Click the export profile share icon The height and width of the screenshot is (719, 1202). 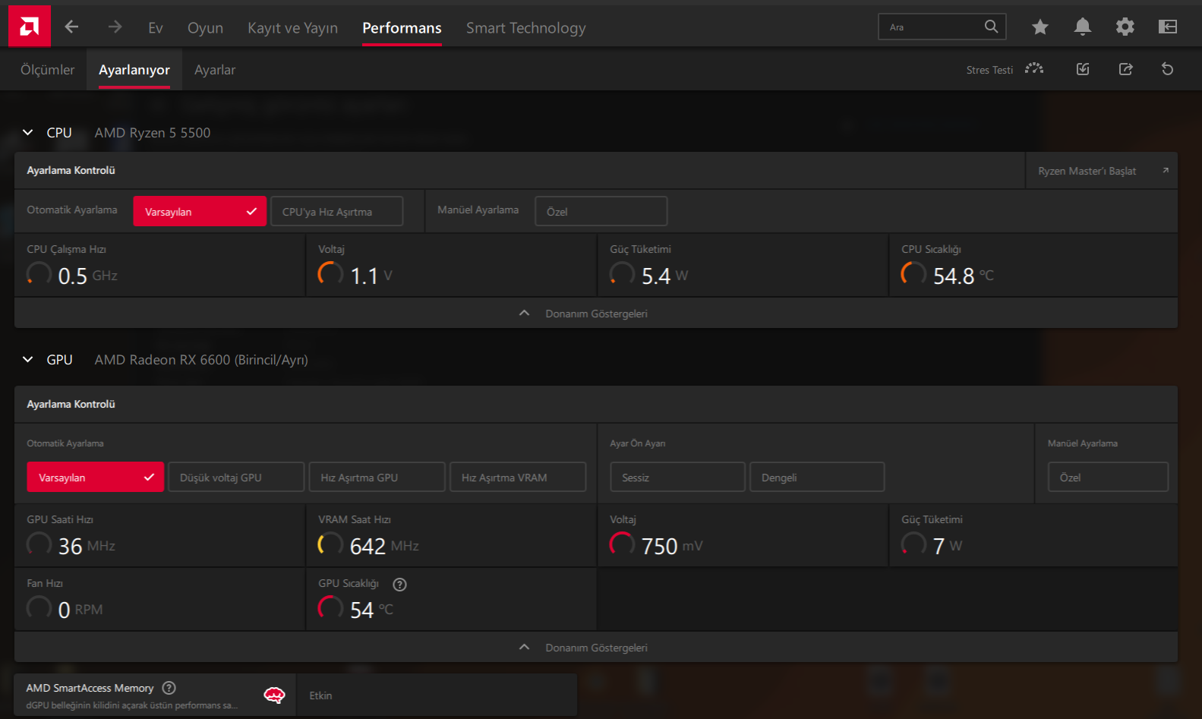1125,69
